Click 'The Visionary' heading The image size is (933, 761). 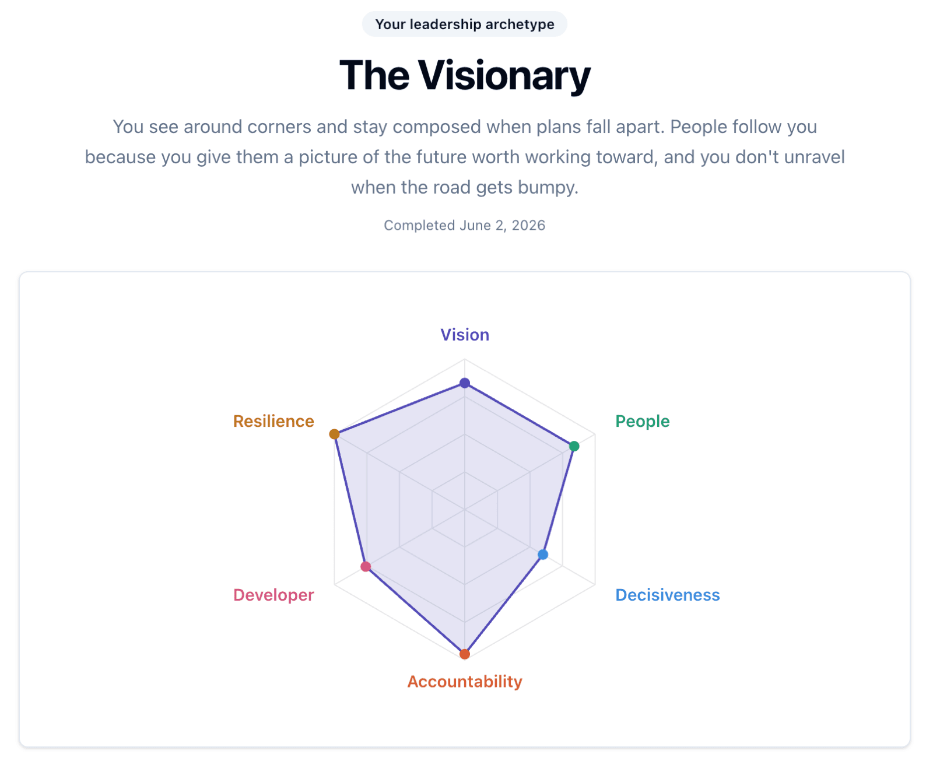point(465,76)
